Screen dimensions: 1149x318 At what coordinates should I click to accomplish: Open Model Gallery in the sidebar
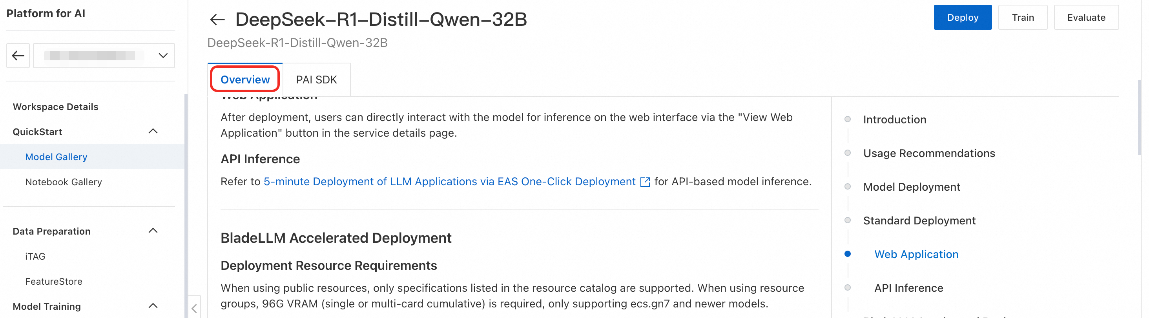coord(56,157)
